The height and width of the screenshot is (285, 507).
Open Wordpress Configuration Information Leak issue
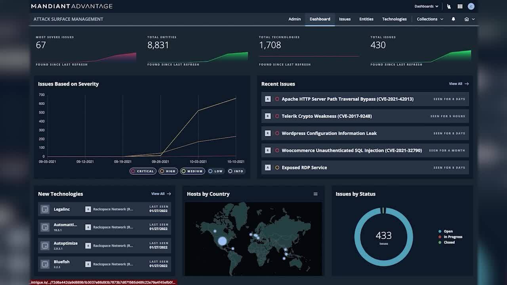coord(365,133)
